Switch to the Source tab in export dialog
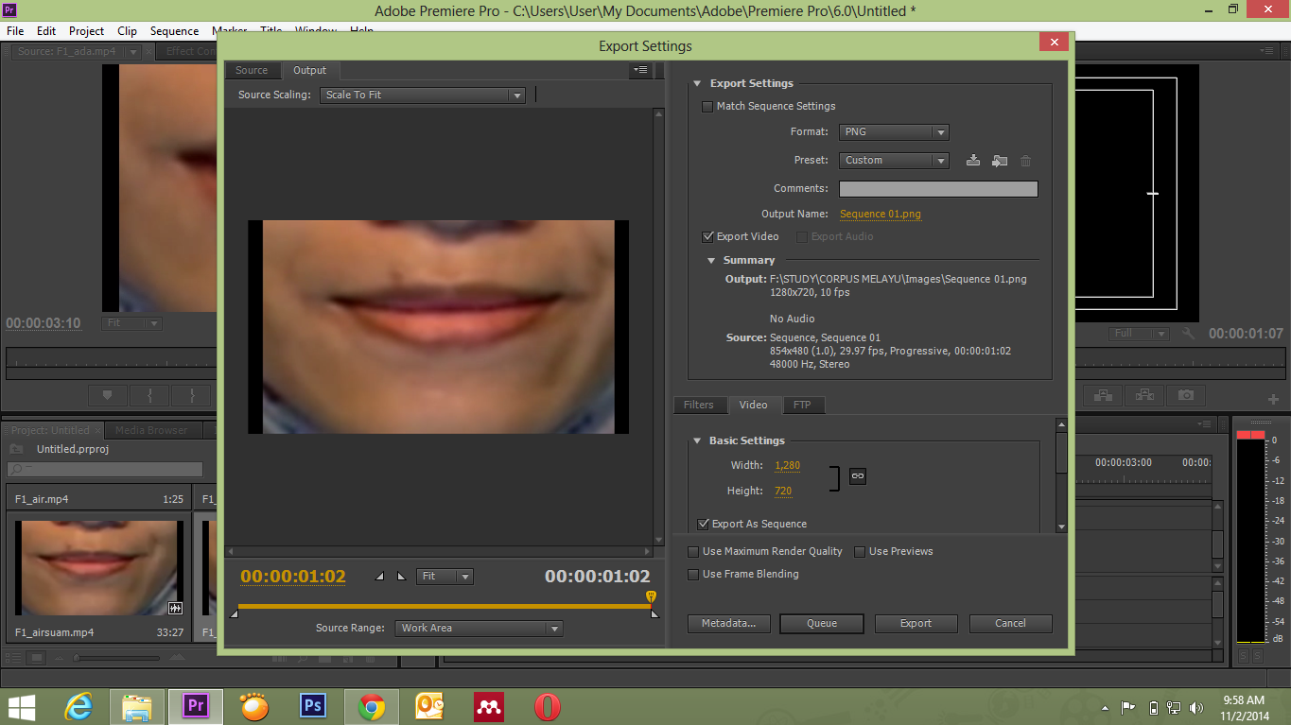This screenshot has height=725, width=1291. click(252, 71)
